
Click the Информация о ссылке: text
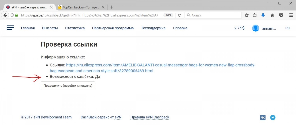tap(63, 57)
